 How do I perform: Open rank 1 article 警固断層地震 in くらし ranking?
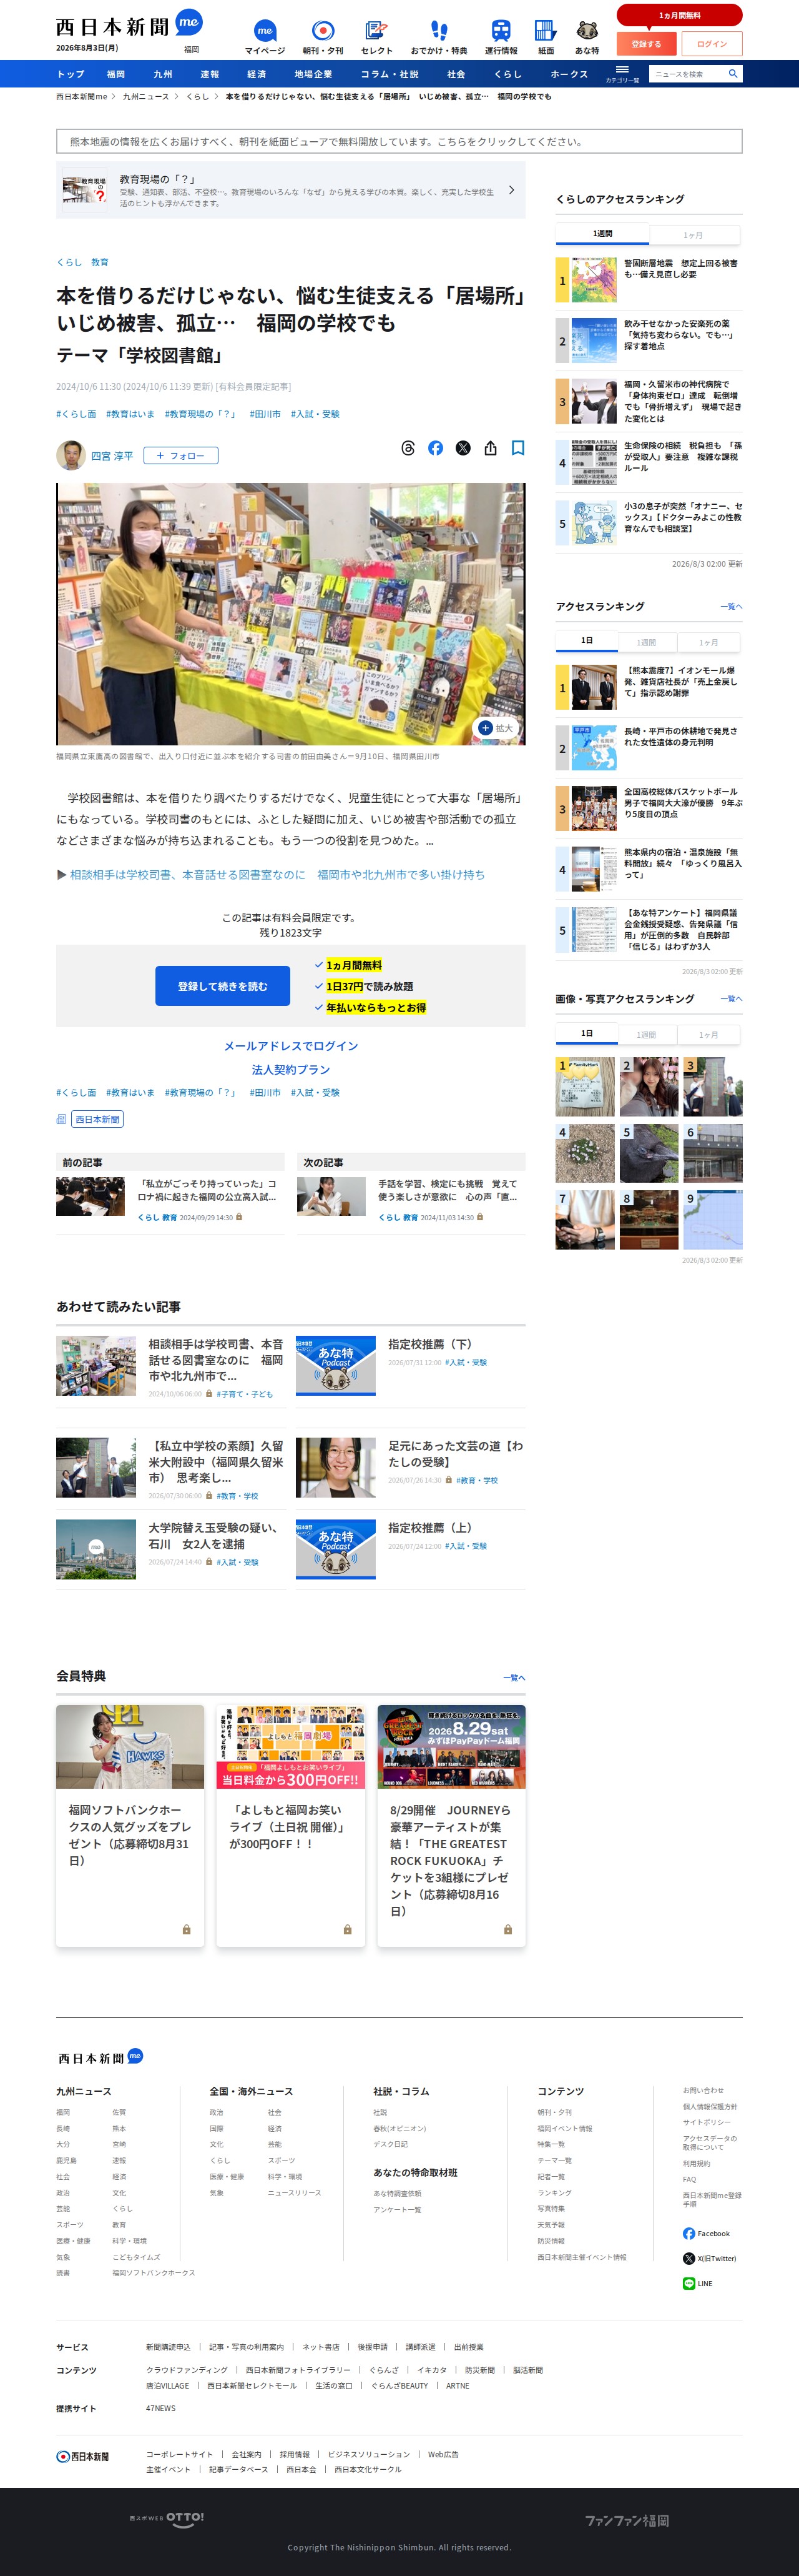click(x=649, y=280)
